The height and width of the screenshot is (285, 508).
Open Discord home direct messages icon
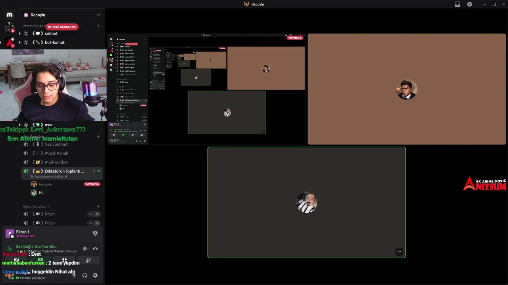pos(10,15)
